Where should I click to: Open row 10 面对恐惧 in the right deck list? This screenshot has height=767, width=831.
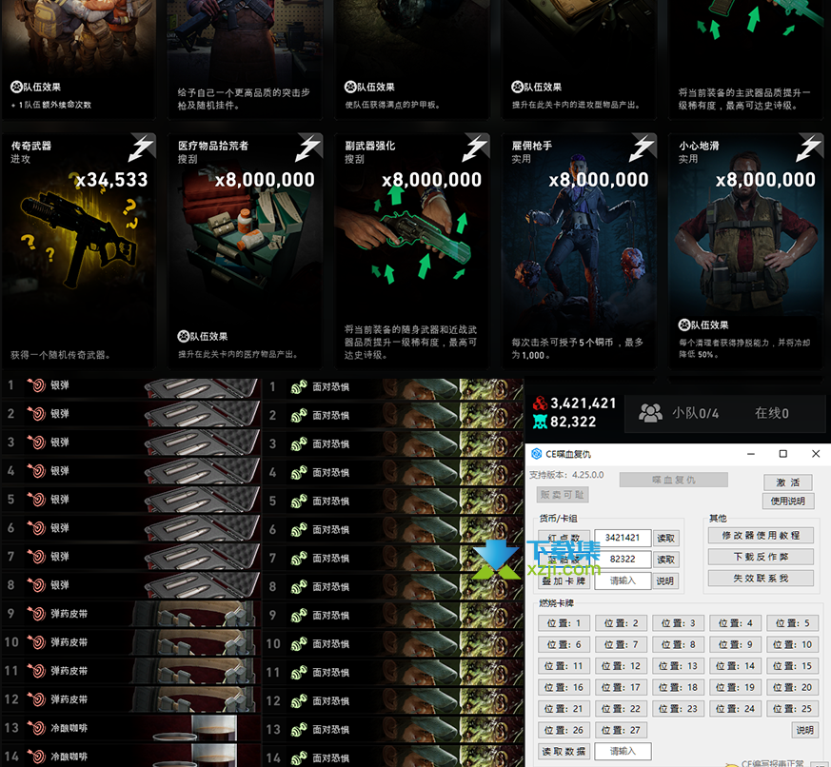click(394, 644)
